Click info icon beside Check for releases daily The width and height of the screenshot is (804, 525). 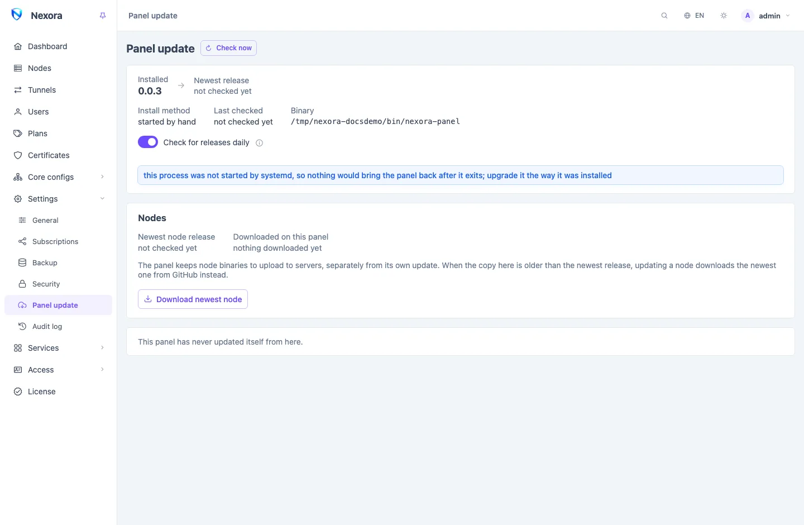(259, 143)
